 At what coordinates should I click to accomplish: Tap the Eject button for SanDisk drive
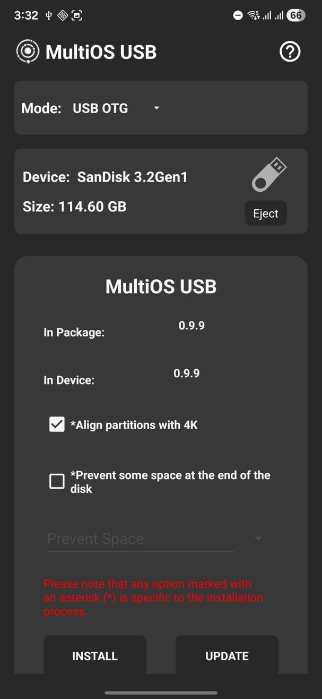(265, 213)
